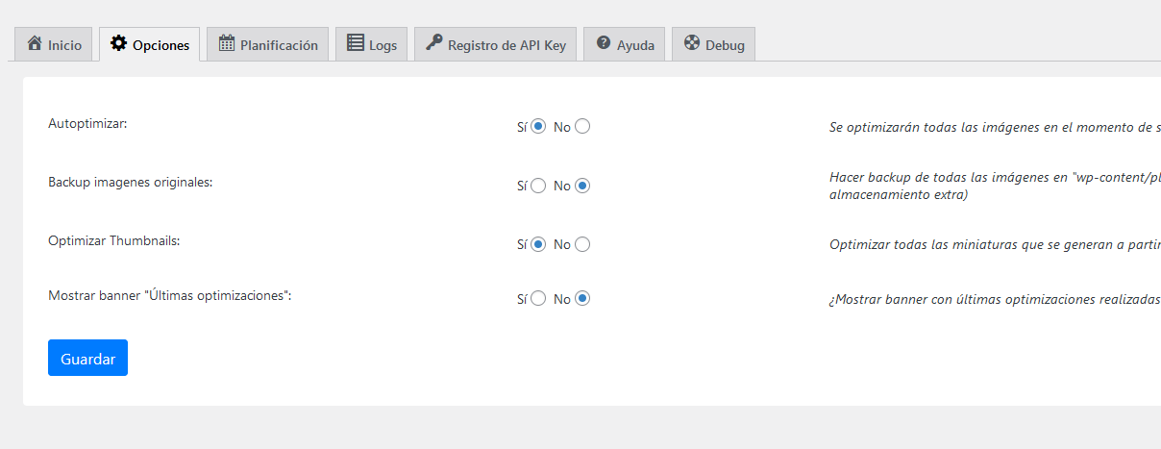
Task: Click the lifebuoy icon on Debug tab
Action: click(x=692, y=43)
